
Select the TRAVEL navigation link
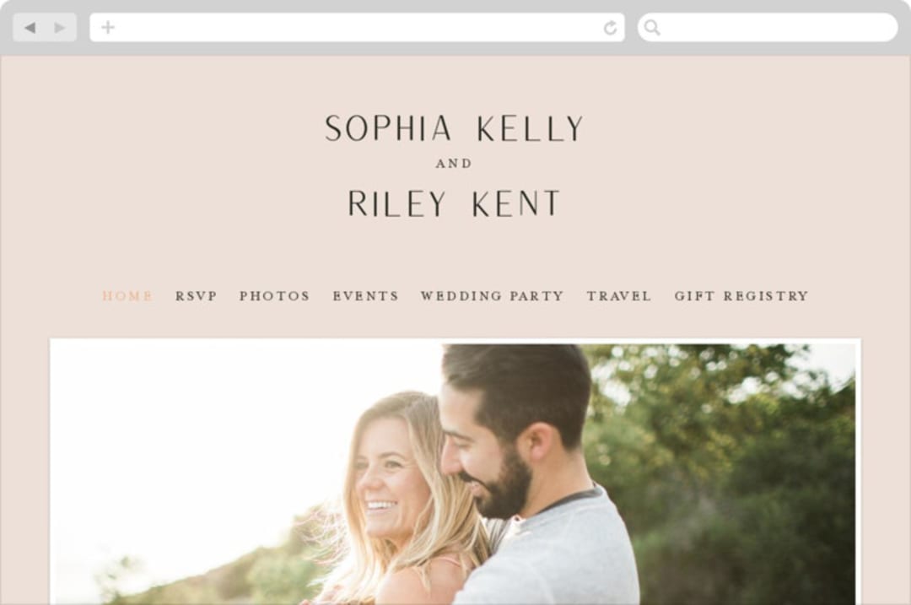pyautogui.click(x=619, y=296)
